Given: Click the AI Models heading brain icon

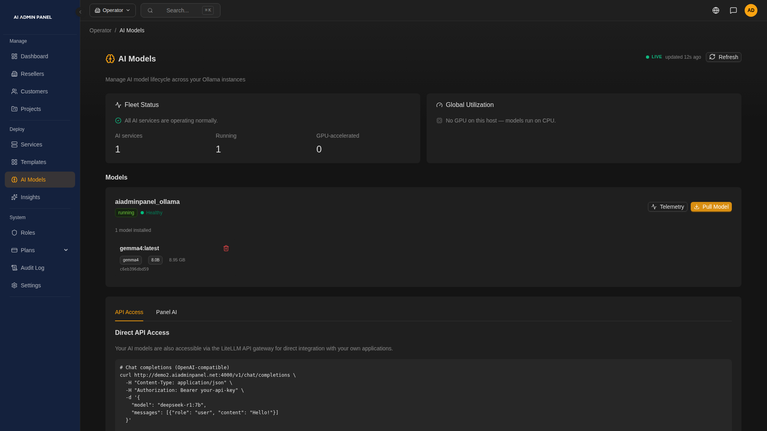Looking at the screenshot, I should [110, 59].
